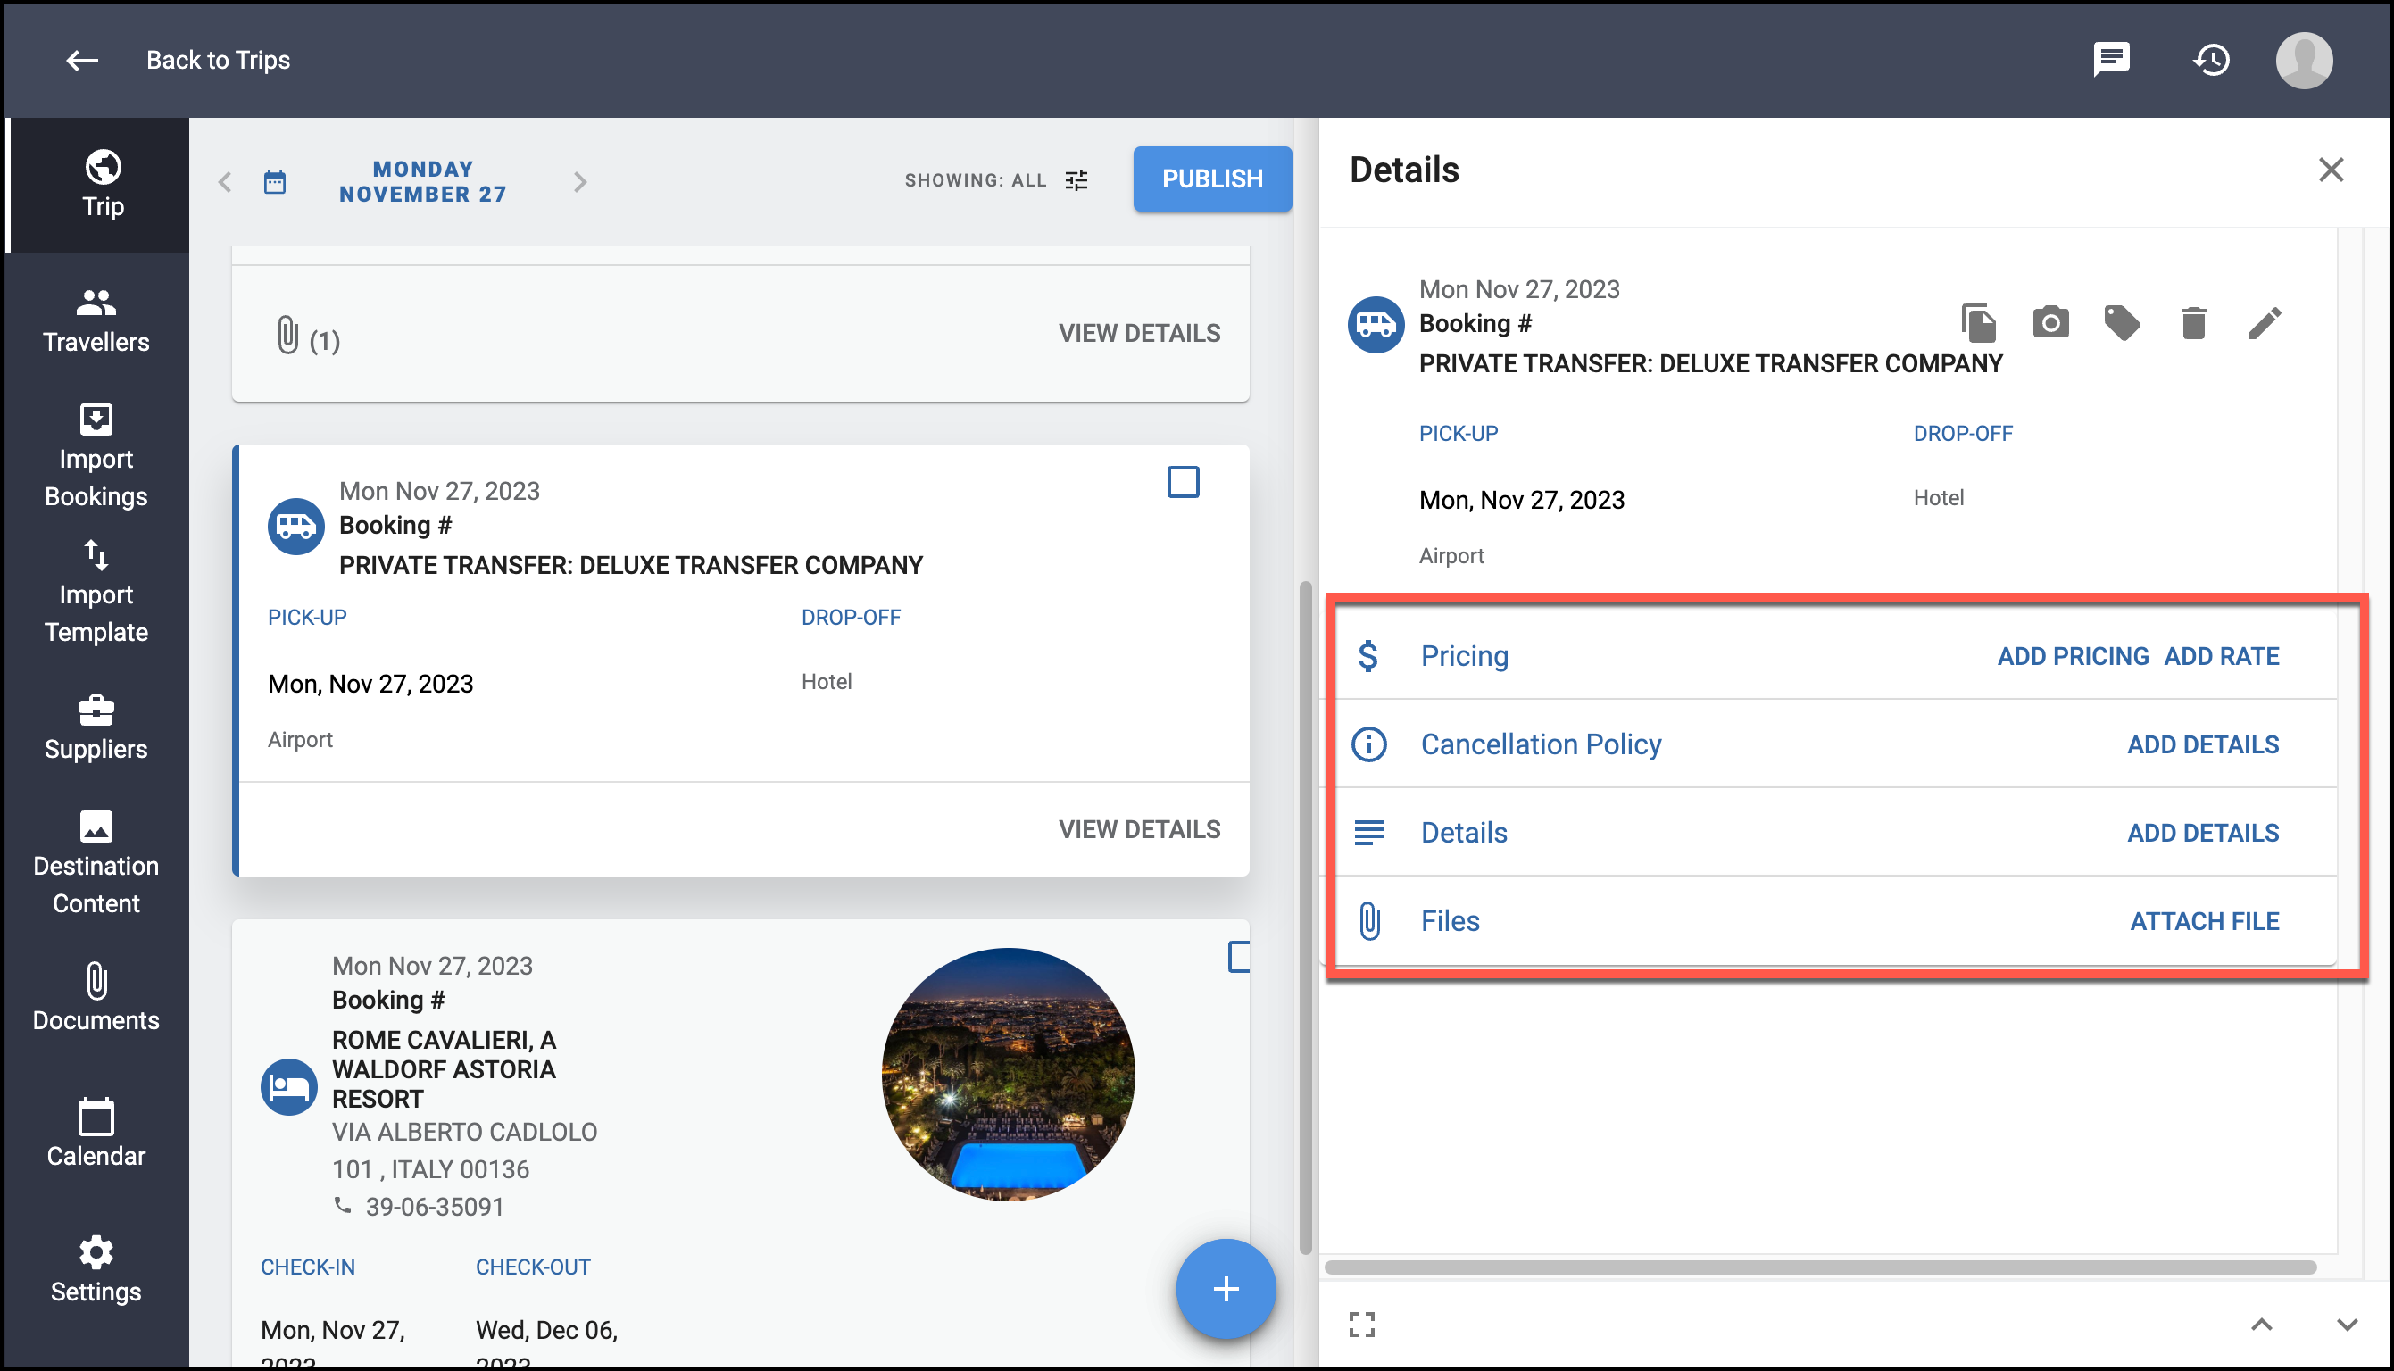Click the hotel bed icon on Rome Cavalieri card
Viewport: 2394px width, 1371px height.
coord(288,1087)
